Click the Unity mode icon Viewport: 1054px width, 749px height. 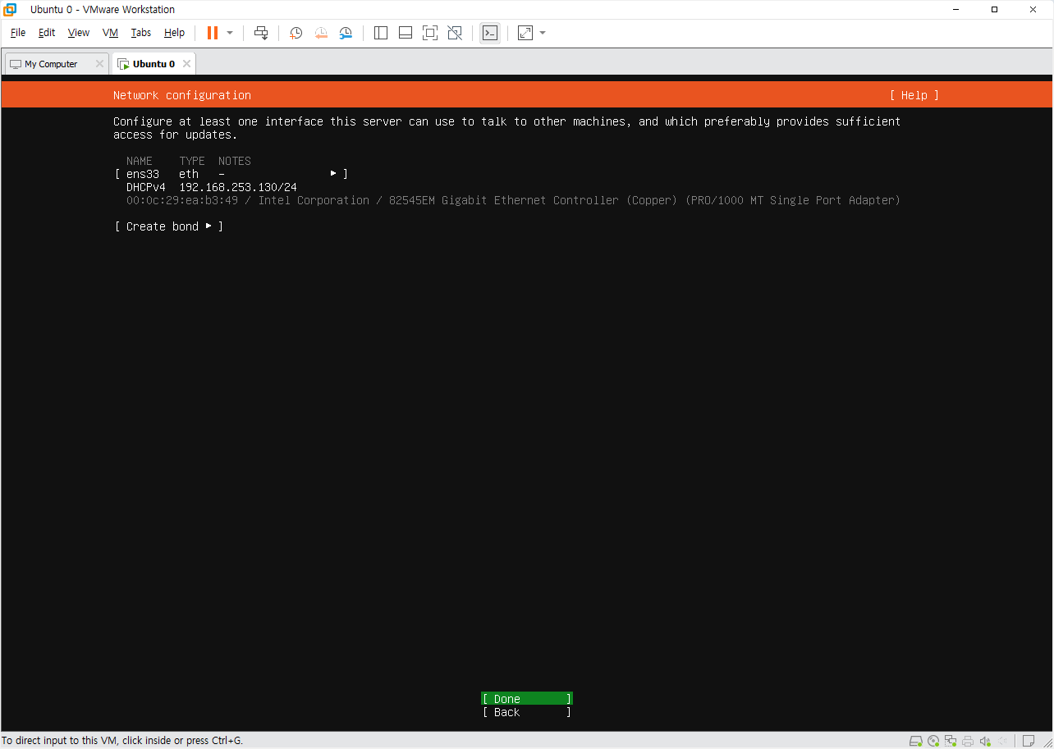(455, 33)
